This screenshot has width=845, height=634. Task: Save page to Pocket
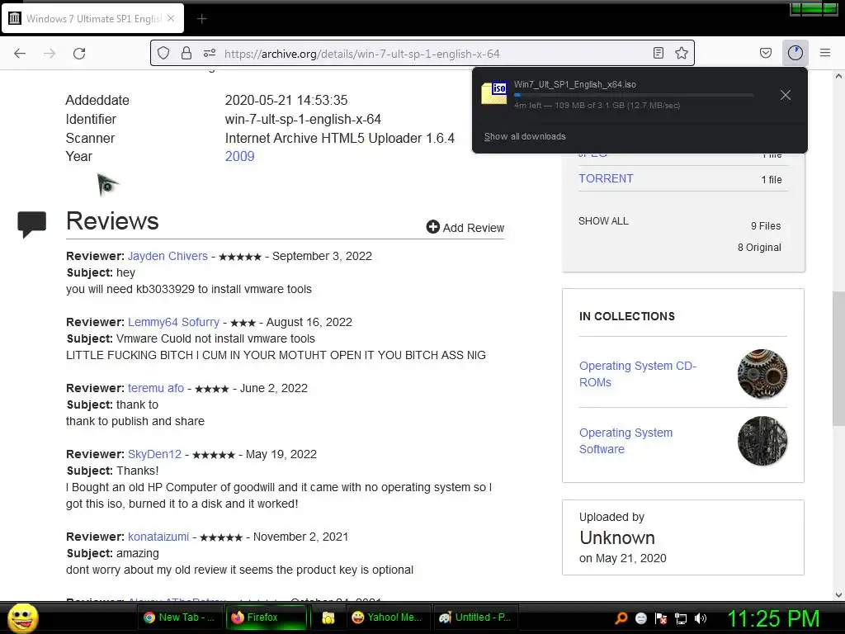[x=766, y=53]
